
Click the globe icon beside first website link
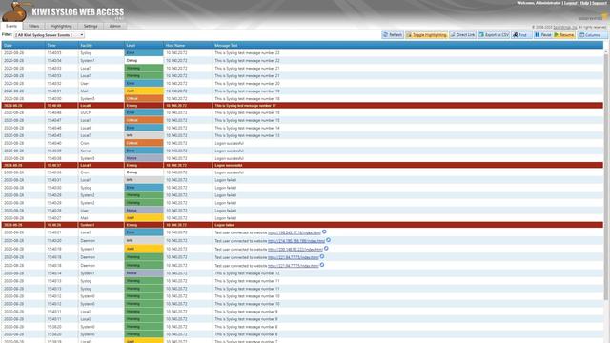coord(324,232)
